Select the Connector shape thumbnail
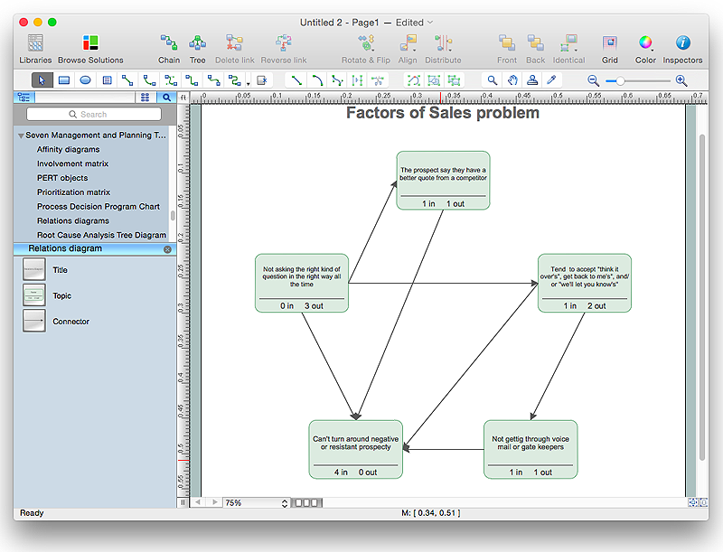The height and width of the screenshot is (552, 723). tap(34, 321)
